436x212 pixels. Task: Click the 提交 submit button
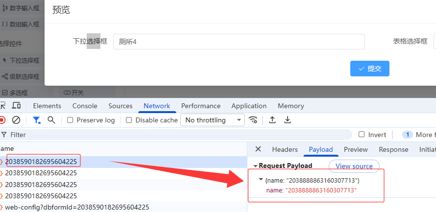[x=369, y=69]
